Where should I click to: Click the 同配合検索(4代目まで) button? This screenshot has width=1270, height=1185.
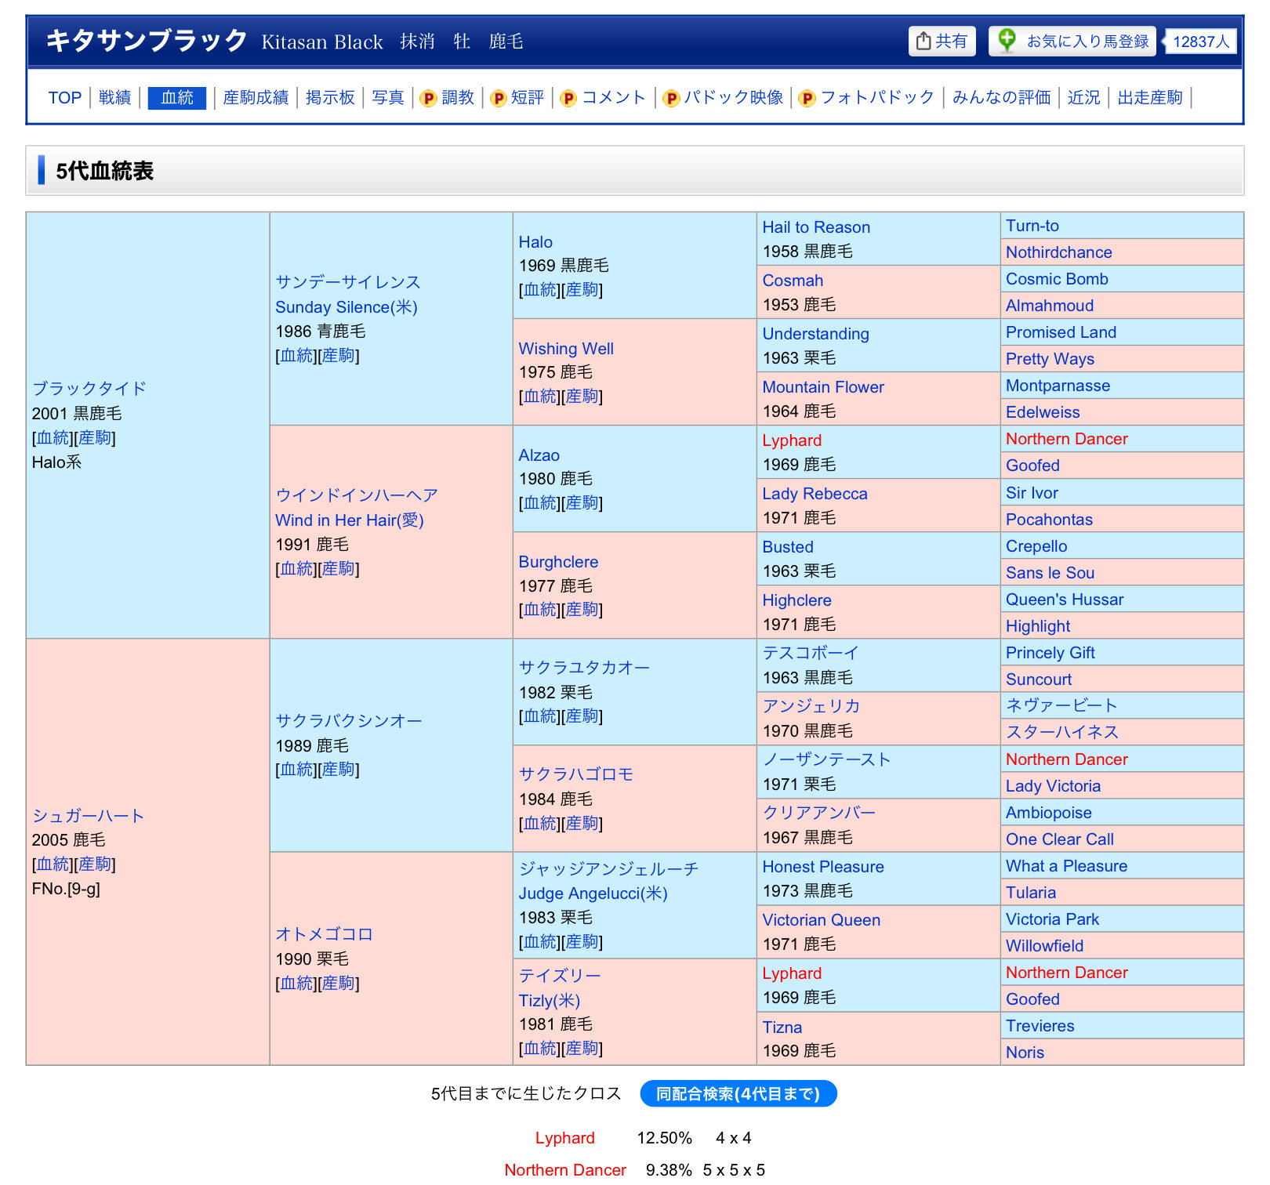pos(738,1093)
